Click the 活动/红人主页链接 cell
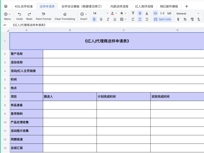The image size is (204, 153). [x=26, y=71]
